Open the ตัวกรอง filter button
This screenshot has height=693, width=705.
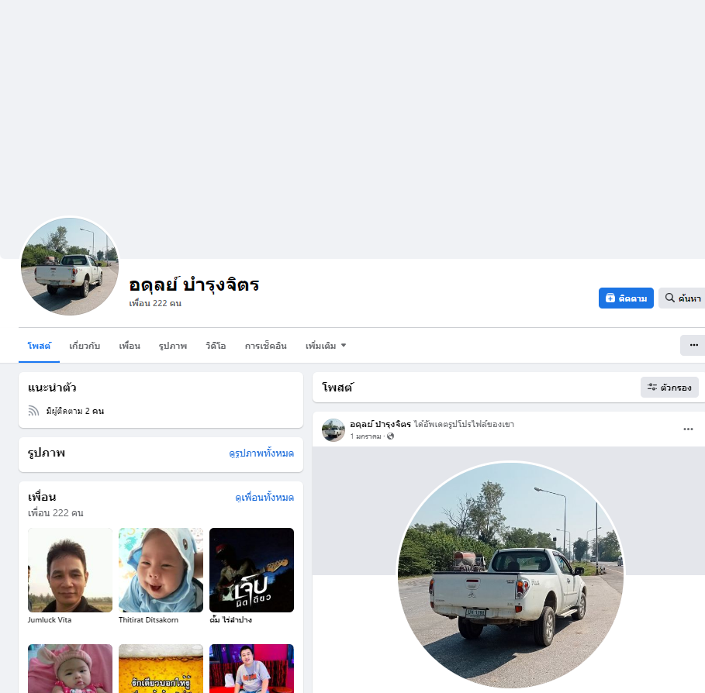pyautogui.click(x=669, y=388)
